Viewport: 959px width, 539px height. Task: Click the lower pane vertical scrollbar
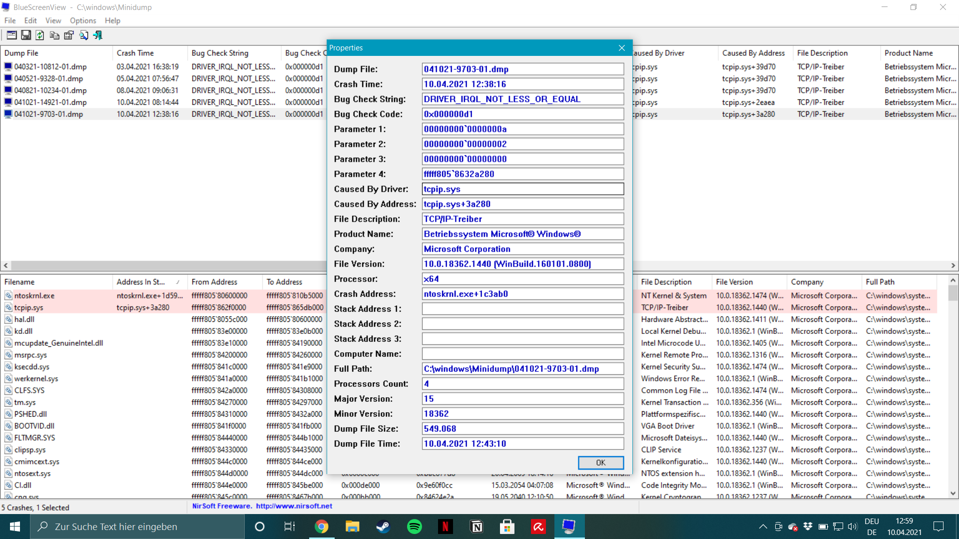point(953,387)
